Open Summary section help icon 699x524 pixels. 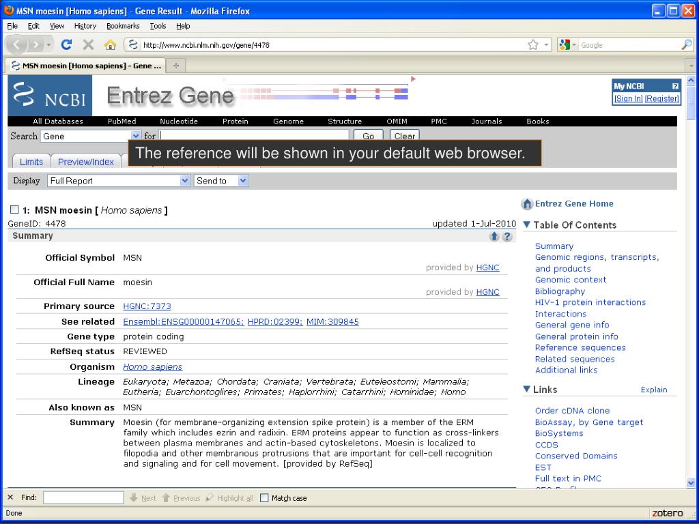(x=507, y=236)
